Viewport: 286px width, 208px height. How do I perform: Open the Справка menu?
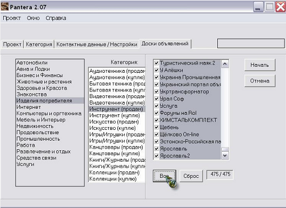click(x=56, y=18)
